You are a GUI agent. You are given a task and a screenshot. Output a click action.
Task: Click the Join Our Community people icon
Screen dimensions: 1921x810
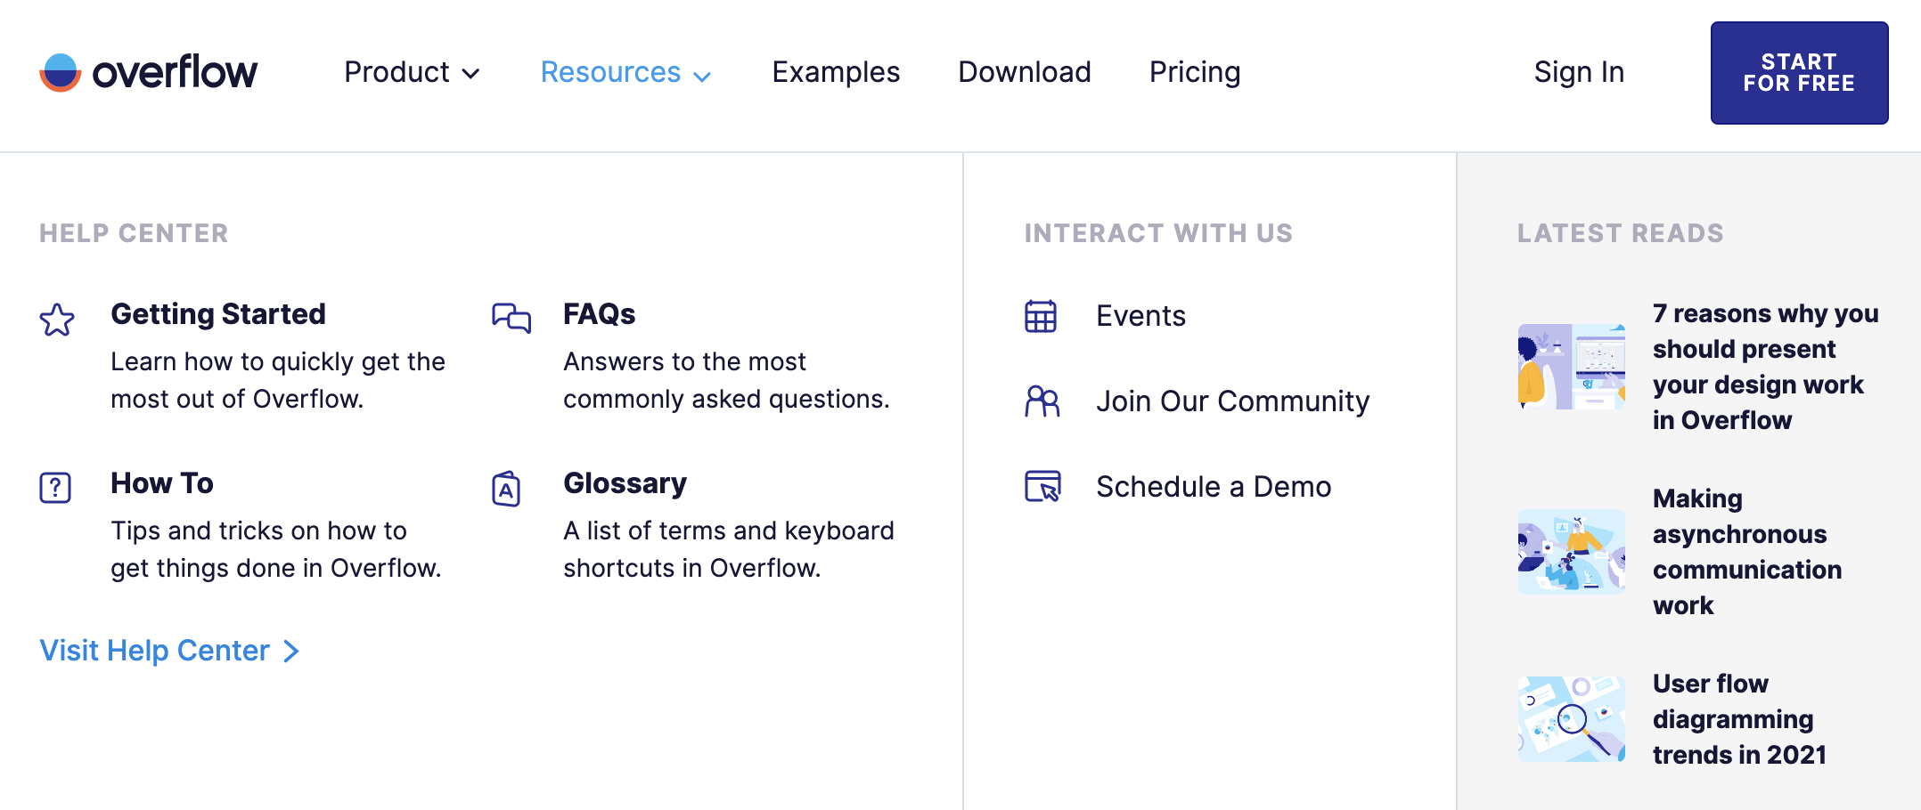tap(1042, 401)
